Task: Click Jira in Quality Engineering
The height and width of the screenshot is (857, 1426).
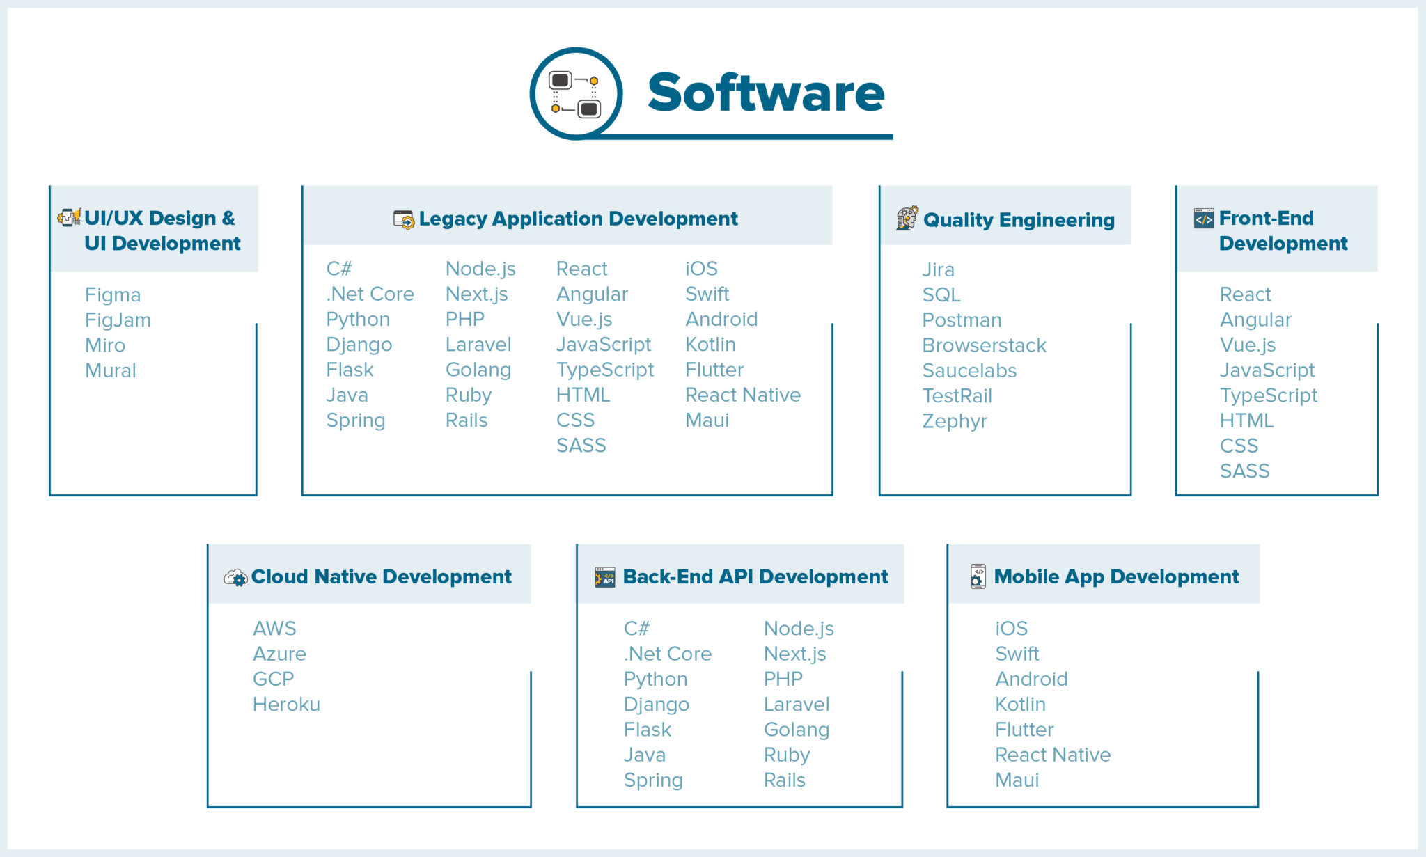Action: [x=938, y=270]
